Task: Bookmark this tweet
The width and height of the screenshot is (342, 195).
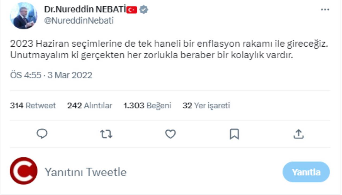Action: (234, 134)
